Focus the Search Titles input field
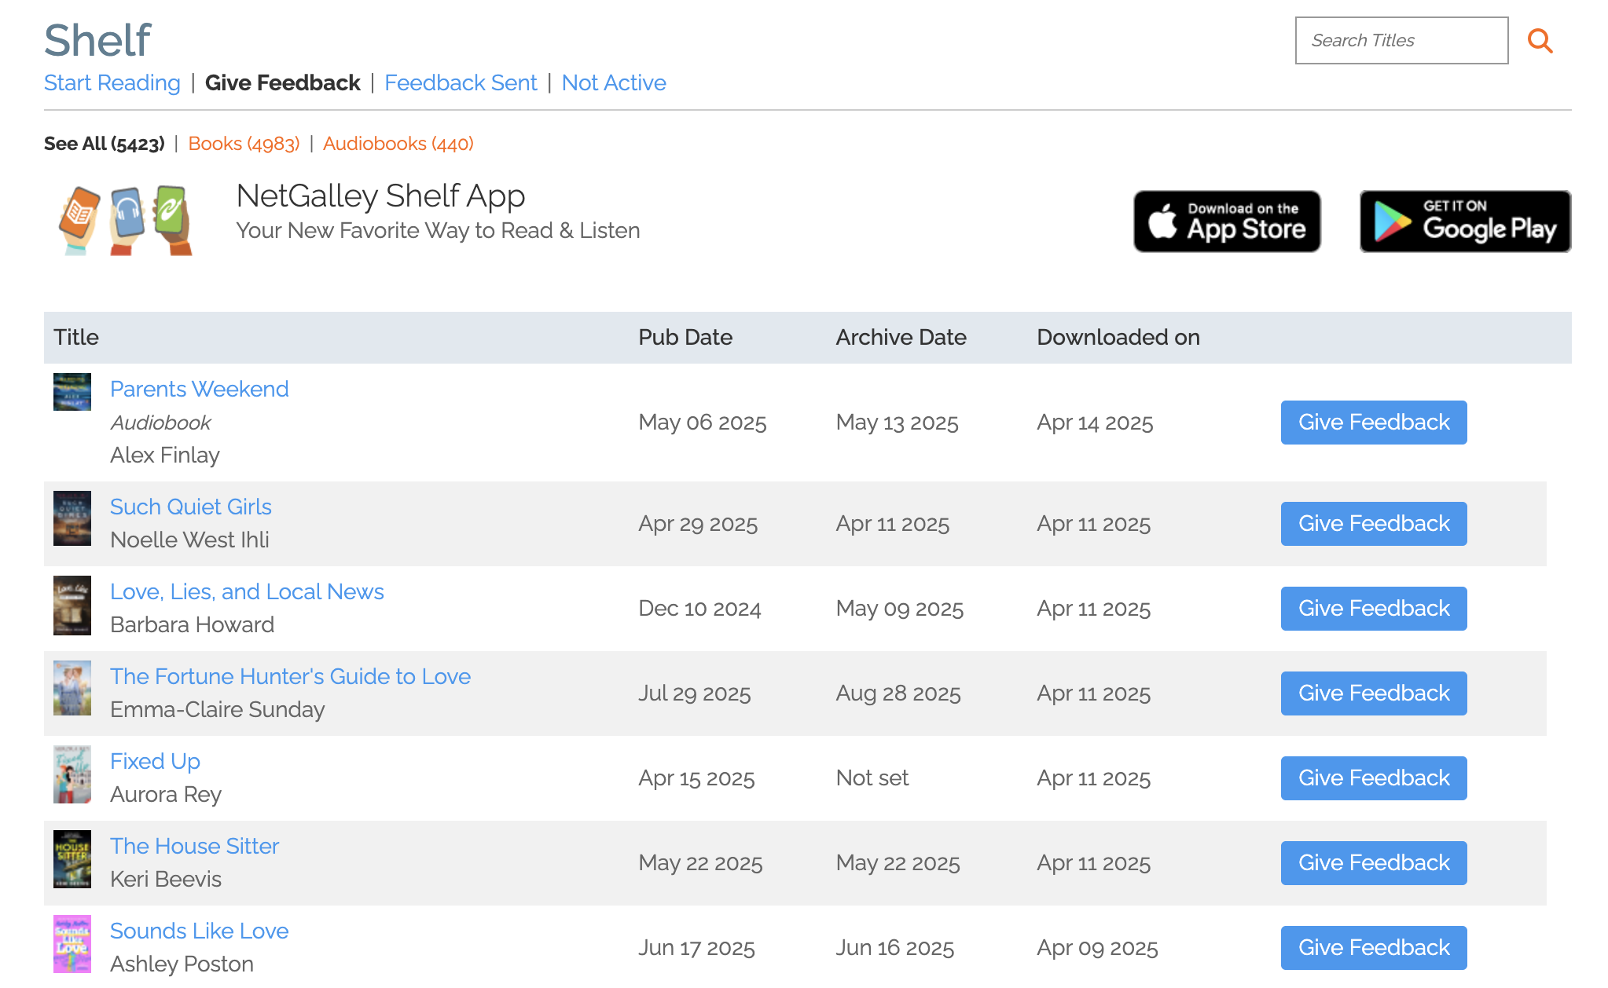 (x=1401, y=41)
